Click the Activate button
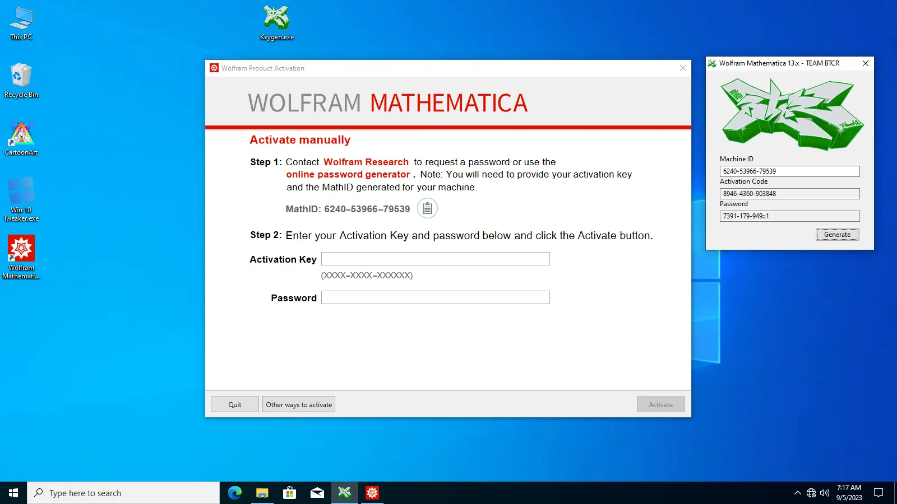Viewport: 897px width, 504px height. coord(661,404)
